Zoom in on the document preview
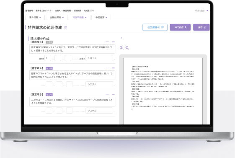This screenshot has width=235, height=158. point(121,48)
